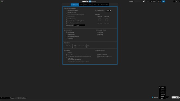
Task: Switch to the DJ Preferences tab
Action: coord(75,5)
